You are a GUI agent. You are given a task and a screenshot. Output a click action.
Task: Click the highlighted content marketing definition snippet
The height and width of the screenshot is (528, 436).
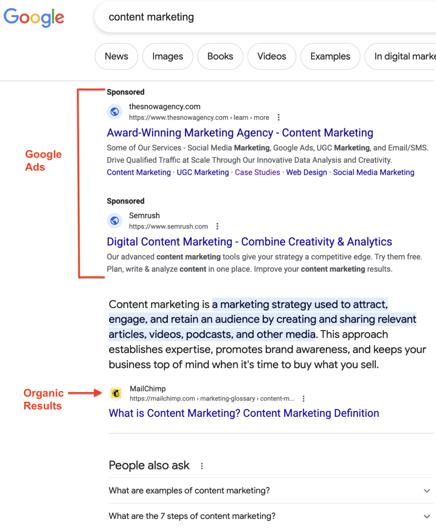pos(263,319)
